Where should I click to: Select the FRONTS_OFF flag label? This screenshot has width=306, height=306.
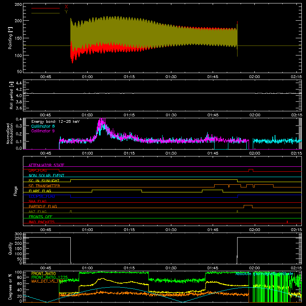41,216
